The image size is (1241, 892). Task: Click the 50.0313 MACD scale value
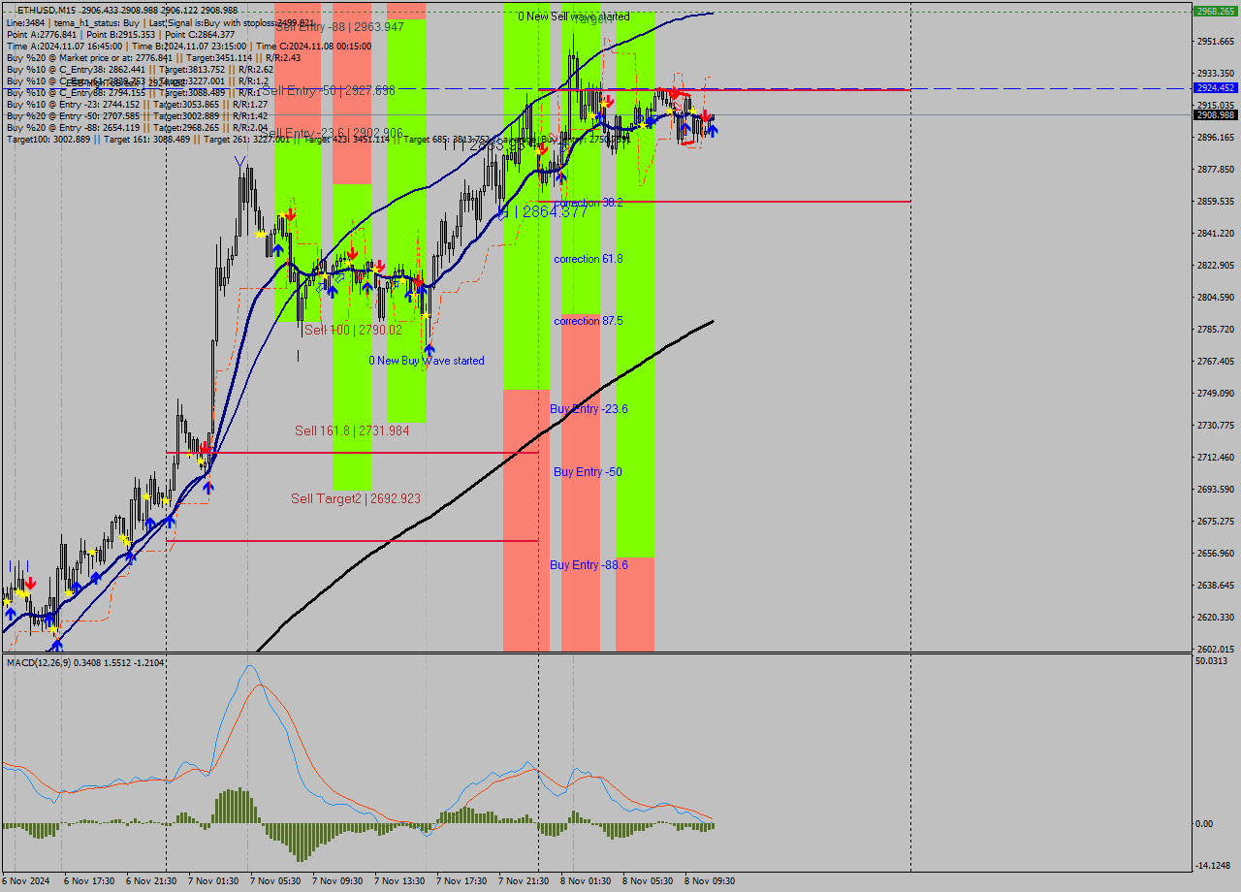1212,660
